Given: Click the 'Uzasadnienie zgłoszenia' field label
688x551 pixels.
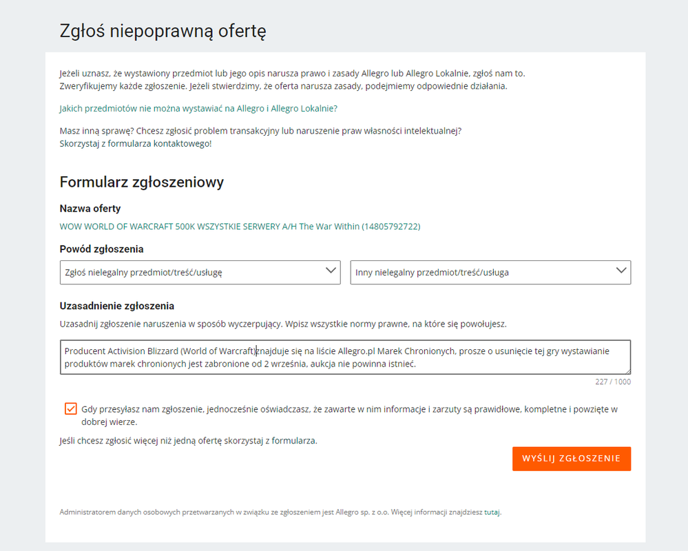Looking at the screenshot, I should click(x=116, y=306).
